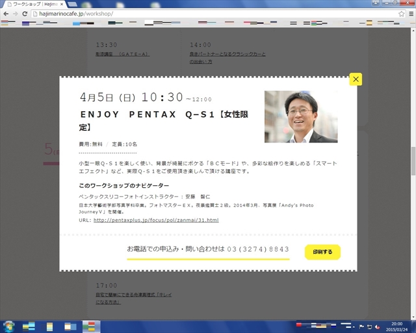Close the ワークショップ tab
The width and height of the screenshot is (416, 333).
click(x=62, y=5)
